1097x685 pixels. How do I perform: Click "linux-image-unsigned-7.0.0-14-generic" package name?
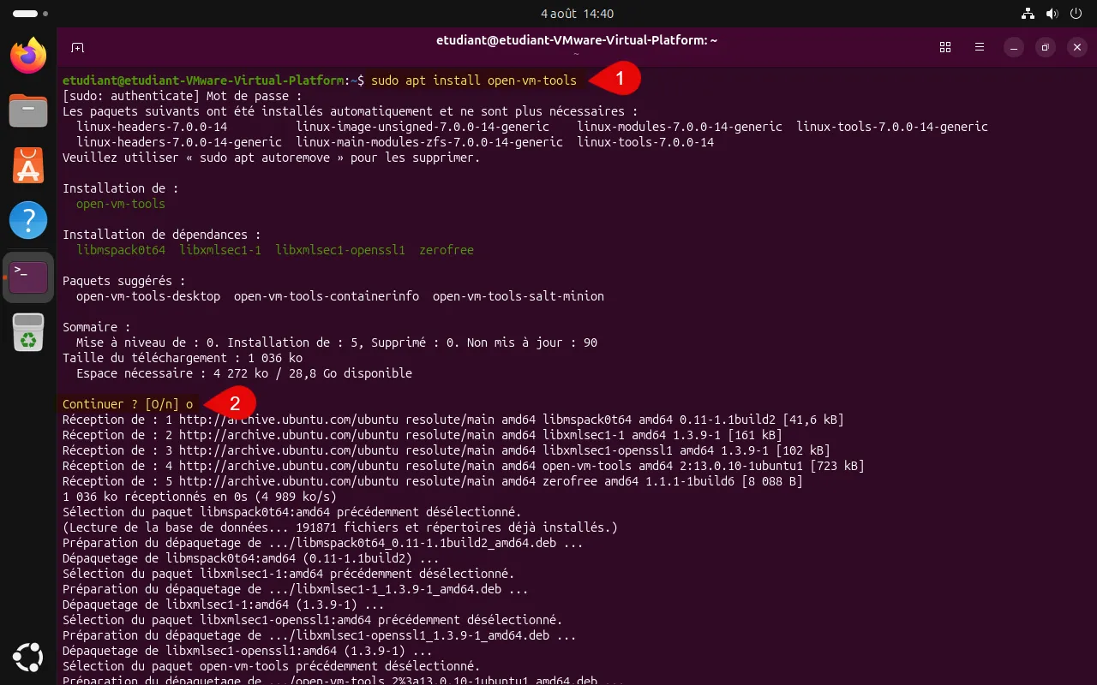[423, 127]
